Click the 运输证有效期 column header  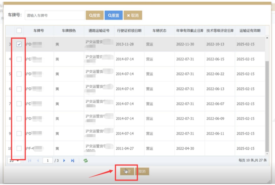250,31
